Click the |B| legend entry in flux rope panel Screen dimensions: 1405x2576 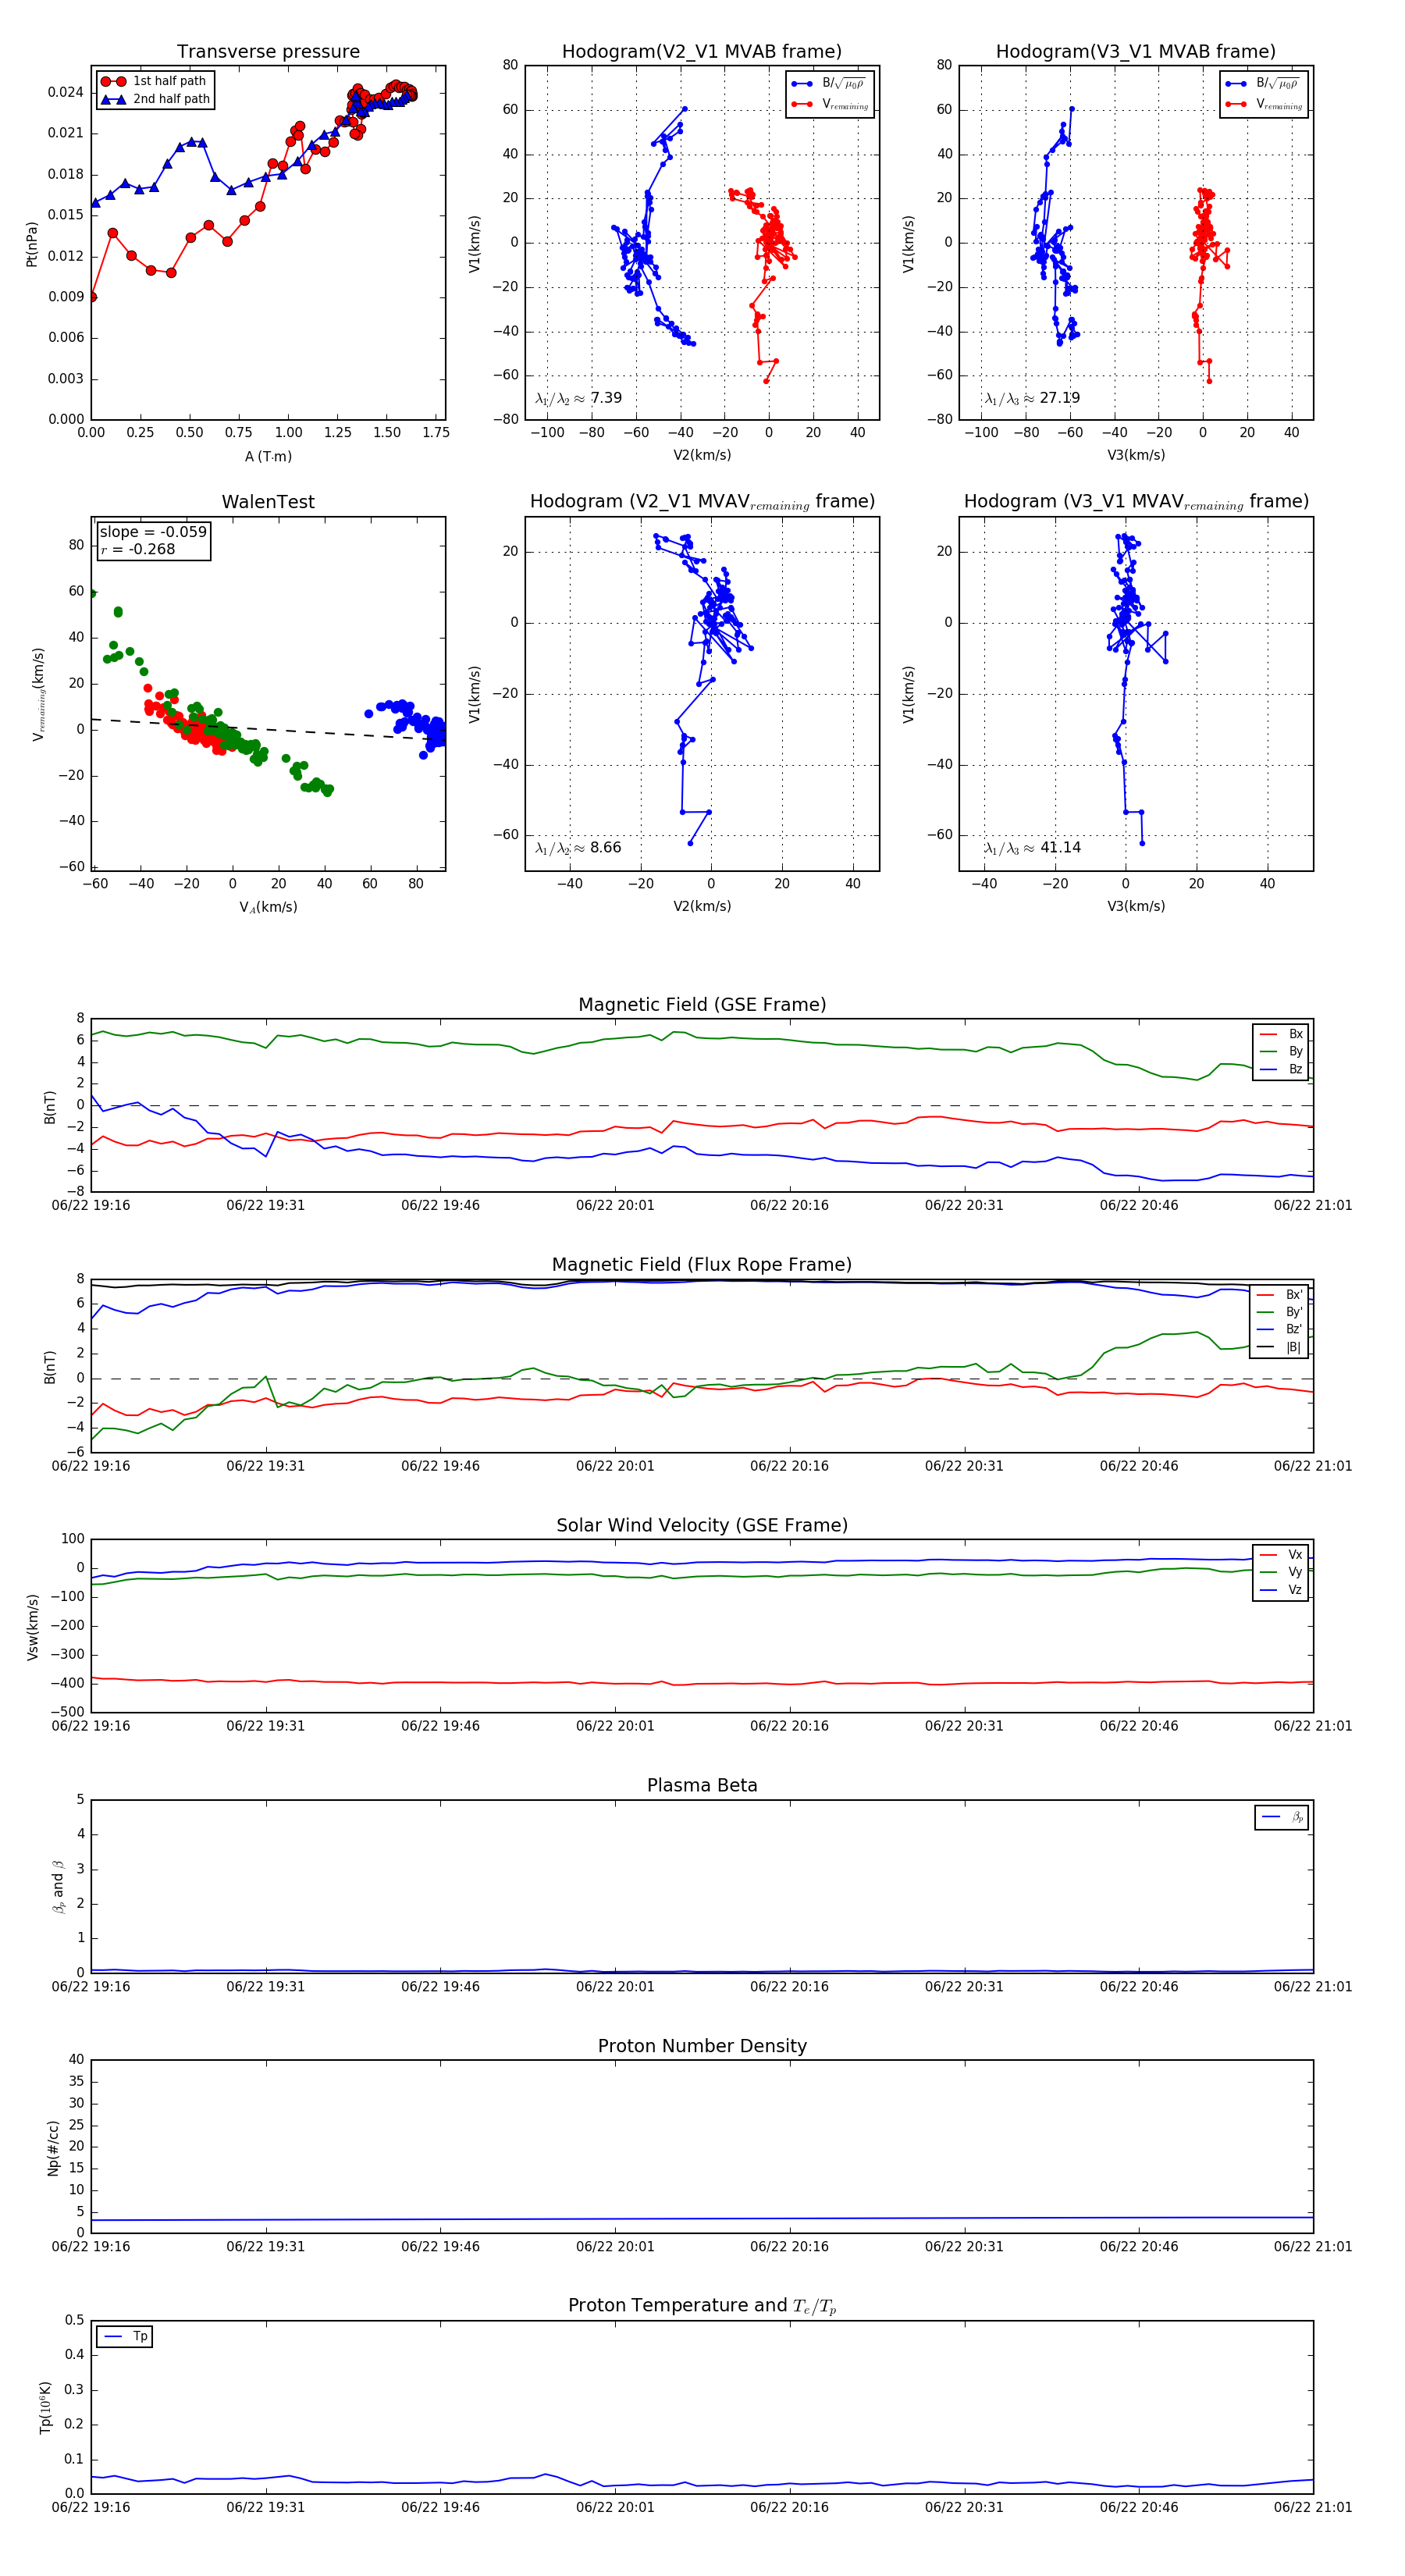click(x=1280, y=1347)
